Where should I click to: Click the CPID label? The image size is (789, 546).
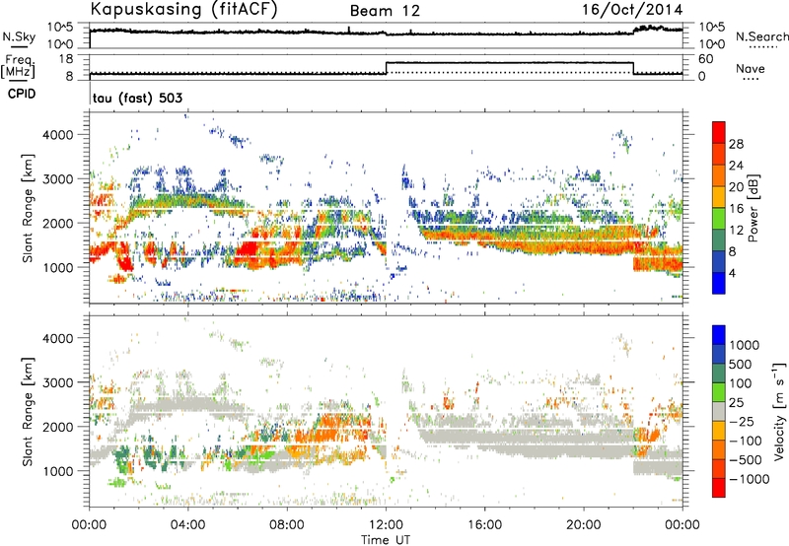pyautogui.click(x=22, y=94)
